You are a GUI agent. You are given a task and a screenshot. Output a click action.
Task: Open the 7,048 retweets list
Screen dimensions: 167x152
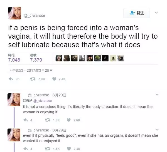pos(14,58)
